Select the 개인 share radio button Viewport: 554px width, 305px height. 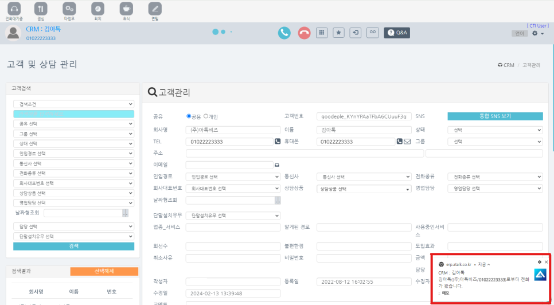(x=206, y=116)
